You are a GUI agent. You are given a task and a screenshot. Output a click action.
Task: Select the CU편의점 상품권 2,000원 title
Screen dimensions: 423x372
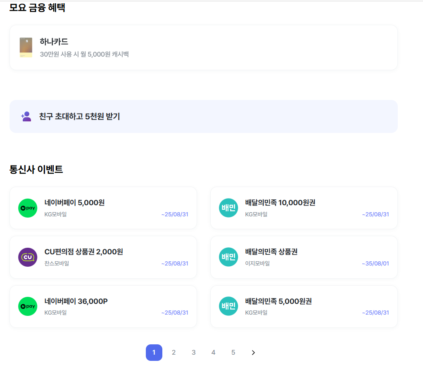click(x=83, y=252)
